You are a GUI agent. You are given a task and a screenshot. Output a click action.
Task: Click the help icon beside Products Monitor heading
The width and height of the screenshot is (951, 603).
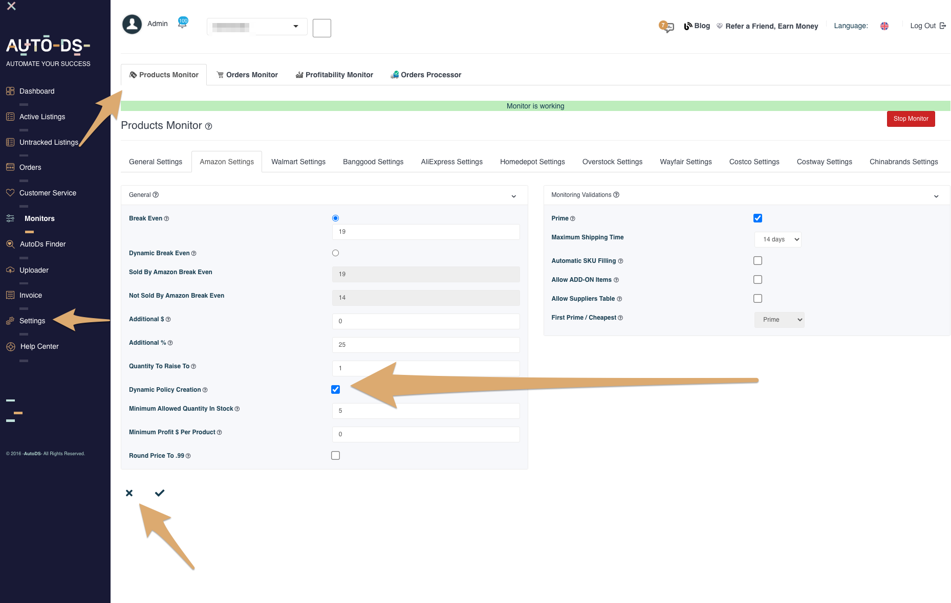209,126
